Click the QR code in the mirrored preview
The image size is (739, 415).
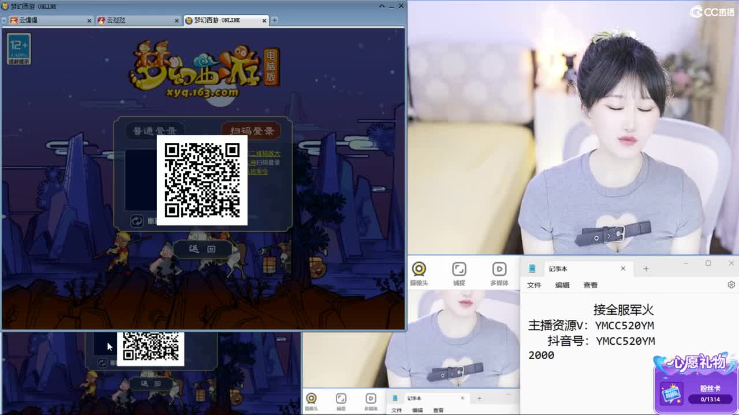click(151, 349)
